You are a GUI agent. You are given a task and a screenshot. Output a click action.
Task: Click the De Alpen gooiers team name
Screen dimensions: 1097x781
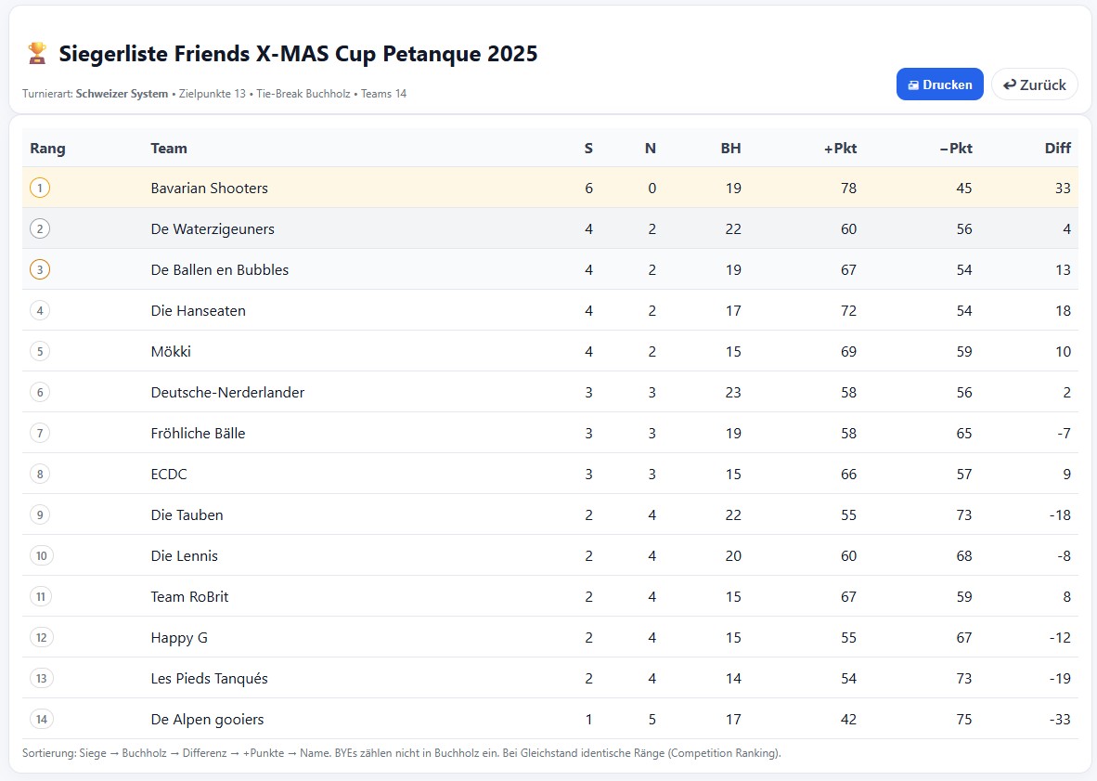[x=208, y=720]
